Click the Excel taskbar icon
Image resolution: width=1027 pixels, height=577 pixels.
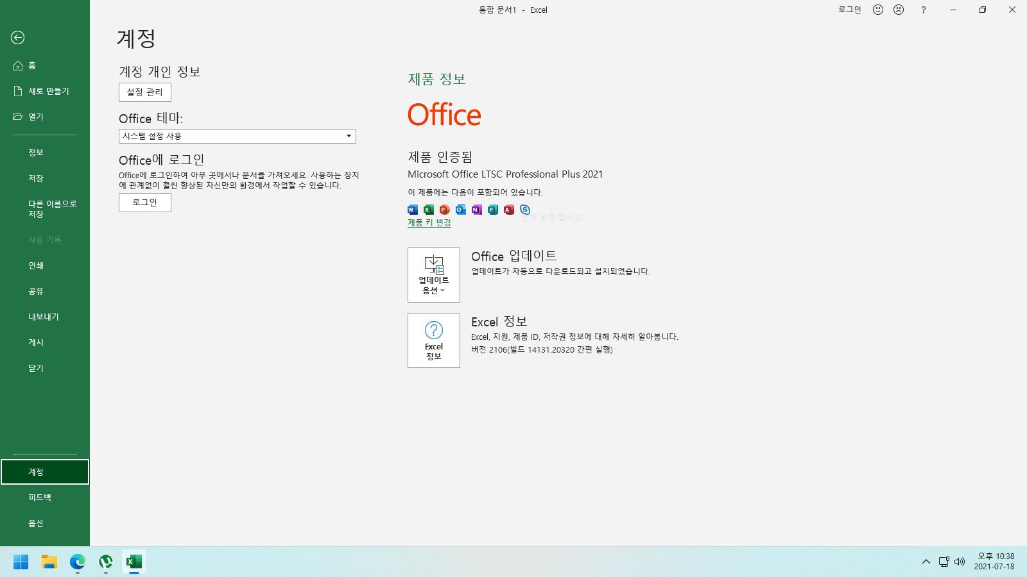coord(134,562)
